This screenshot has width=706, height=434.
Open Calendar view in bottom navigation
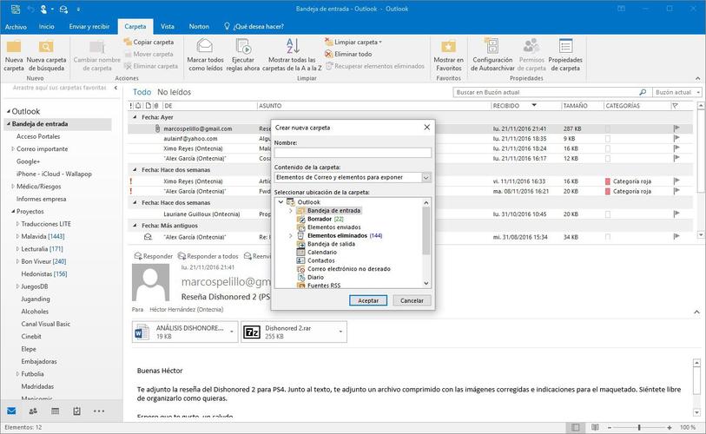tap(55, 411)
